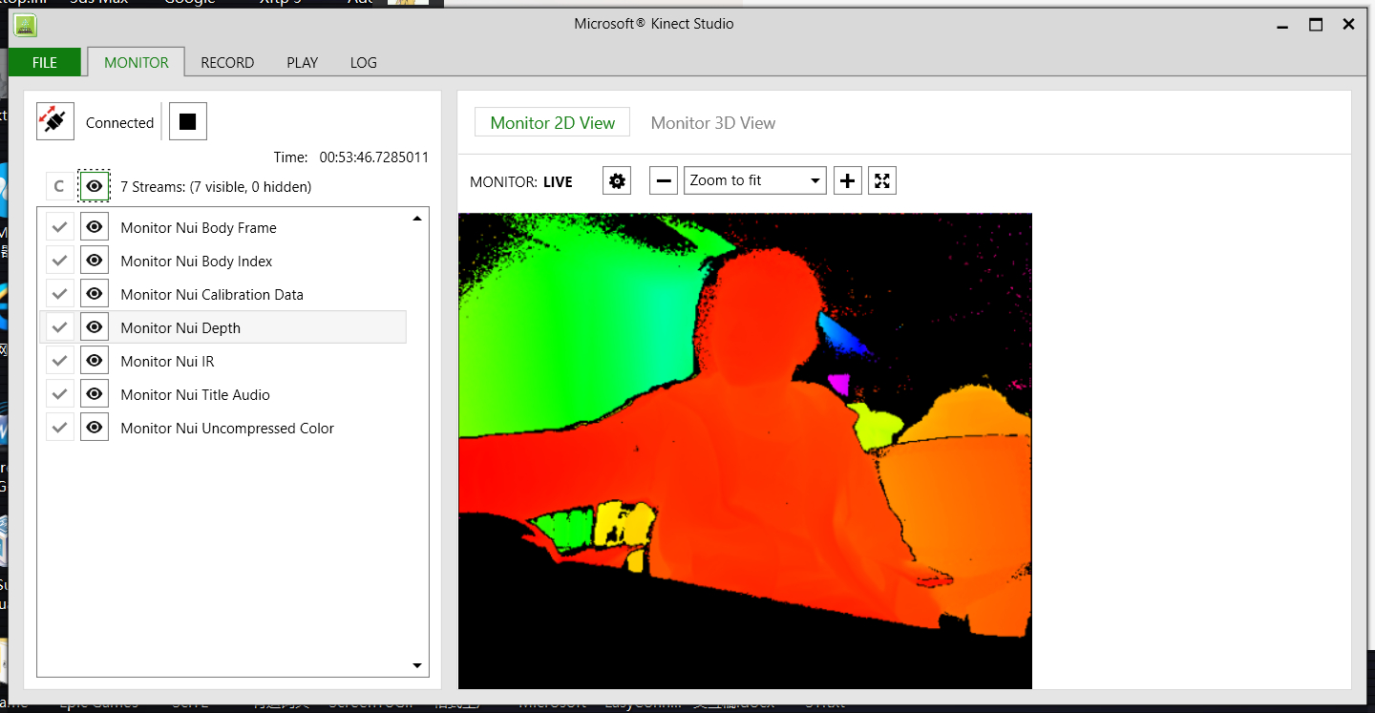Click the stream list scroll up arrow
The width and height of the screenshot is (1375, 713).
pyautogui.click(x=417, y=219)
